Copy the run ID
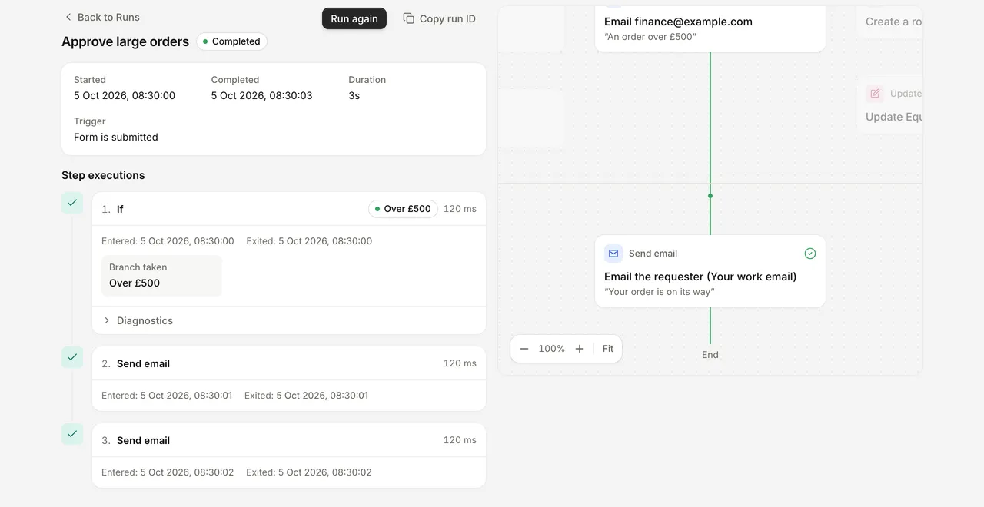Screen dimensions: 984x507 [x=440, y=18]
